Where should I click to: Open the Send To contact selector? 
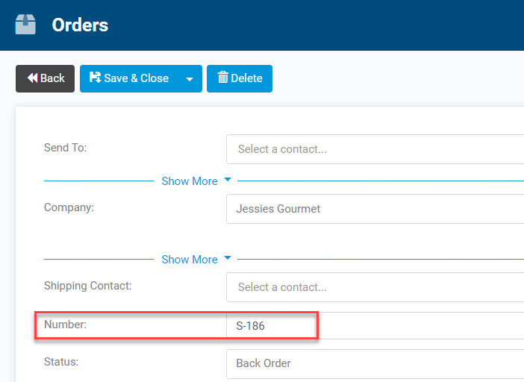[x=375, y=149]
